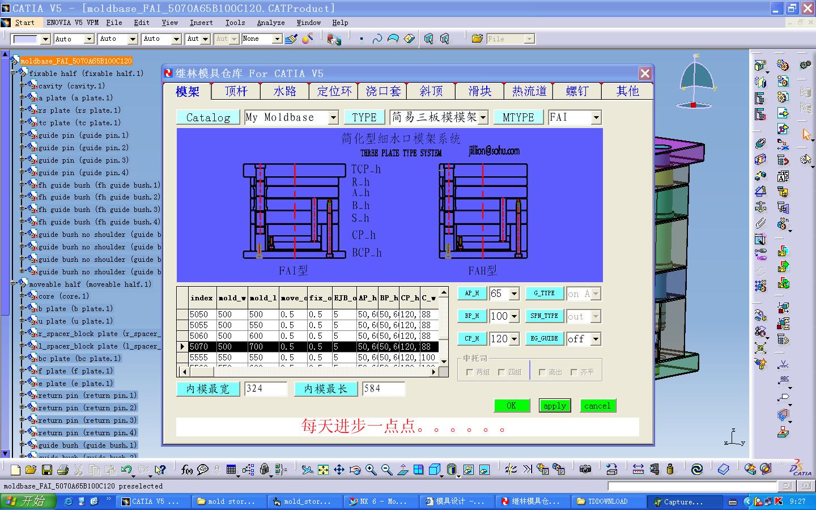816x510 pixels.
Task: Open the CP_H dropdown showing 120
Action: (514, 339)
